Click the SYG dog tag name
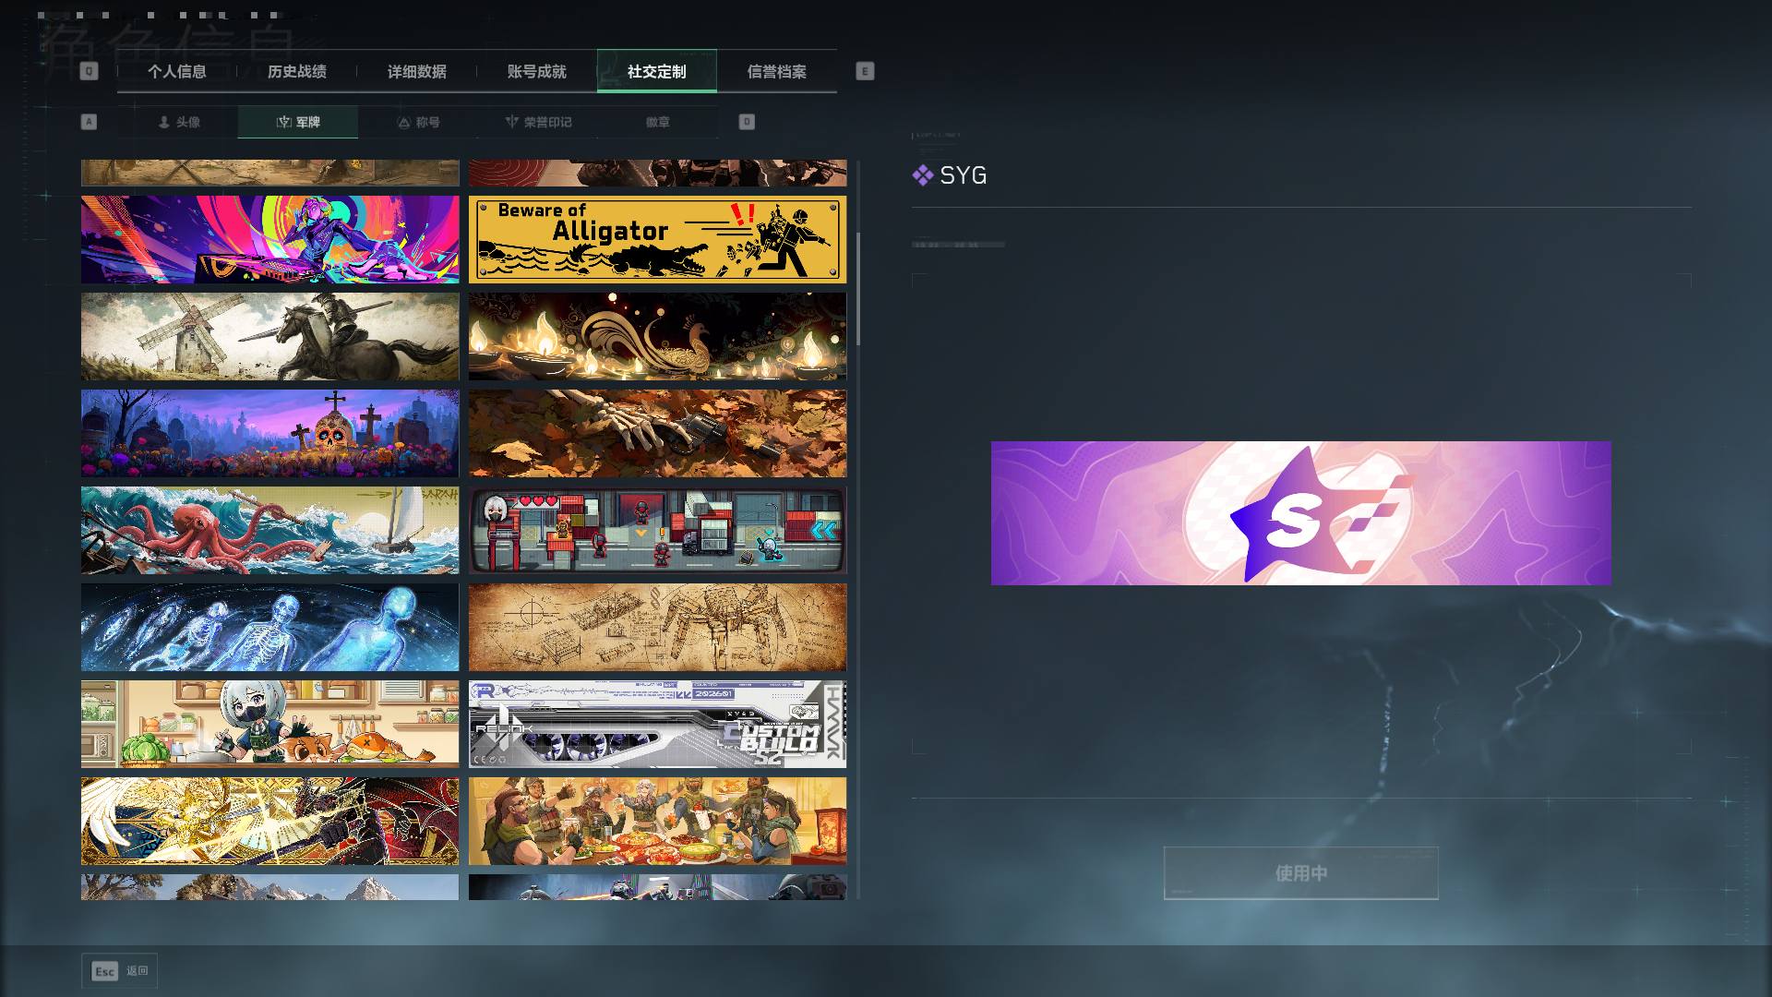This screenshot has width=1772, height=997. click(x=963, y=175)
